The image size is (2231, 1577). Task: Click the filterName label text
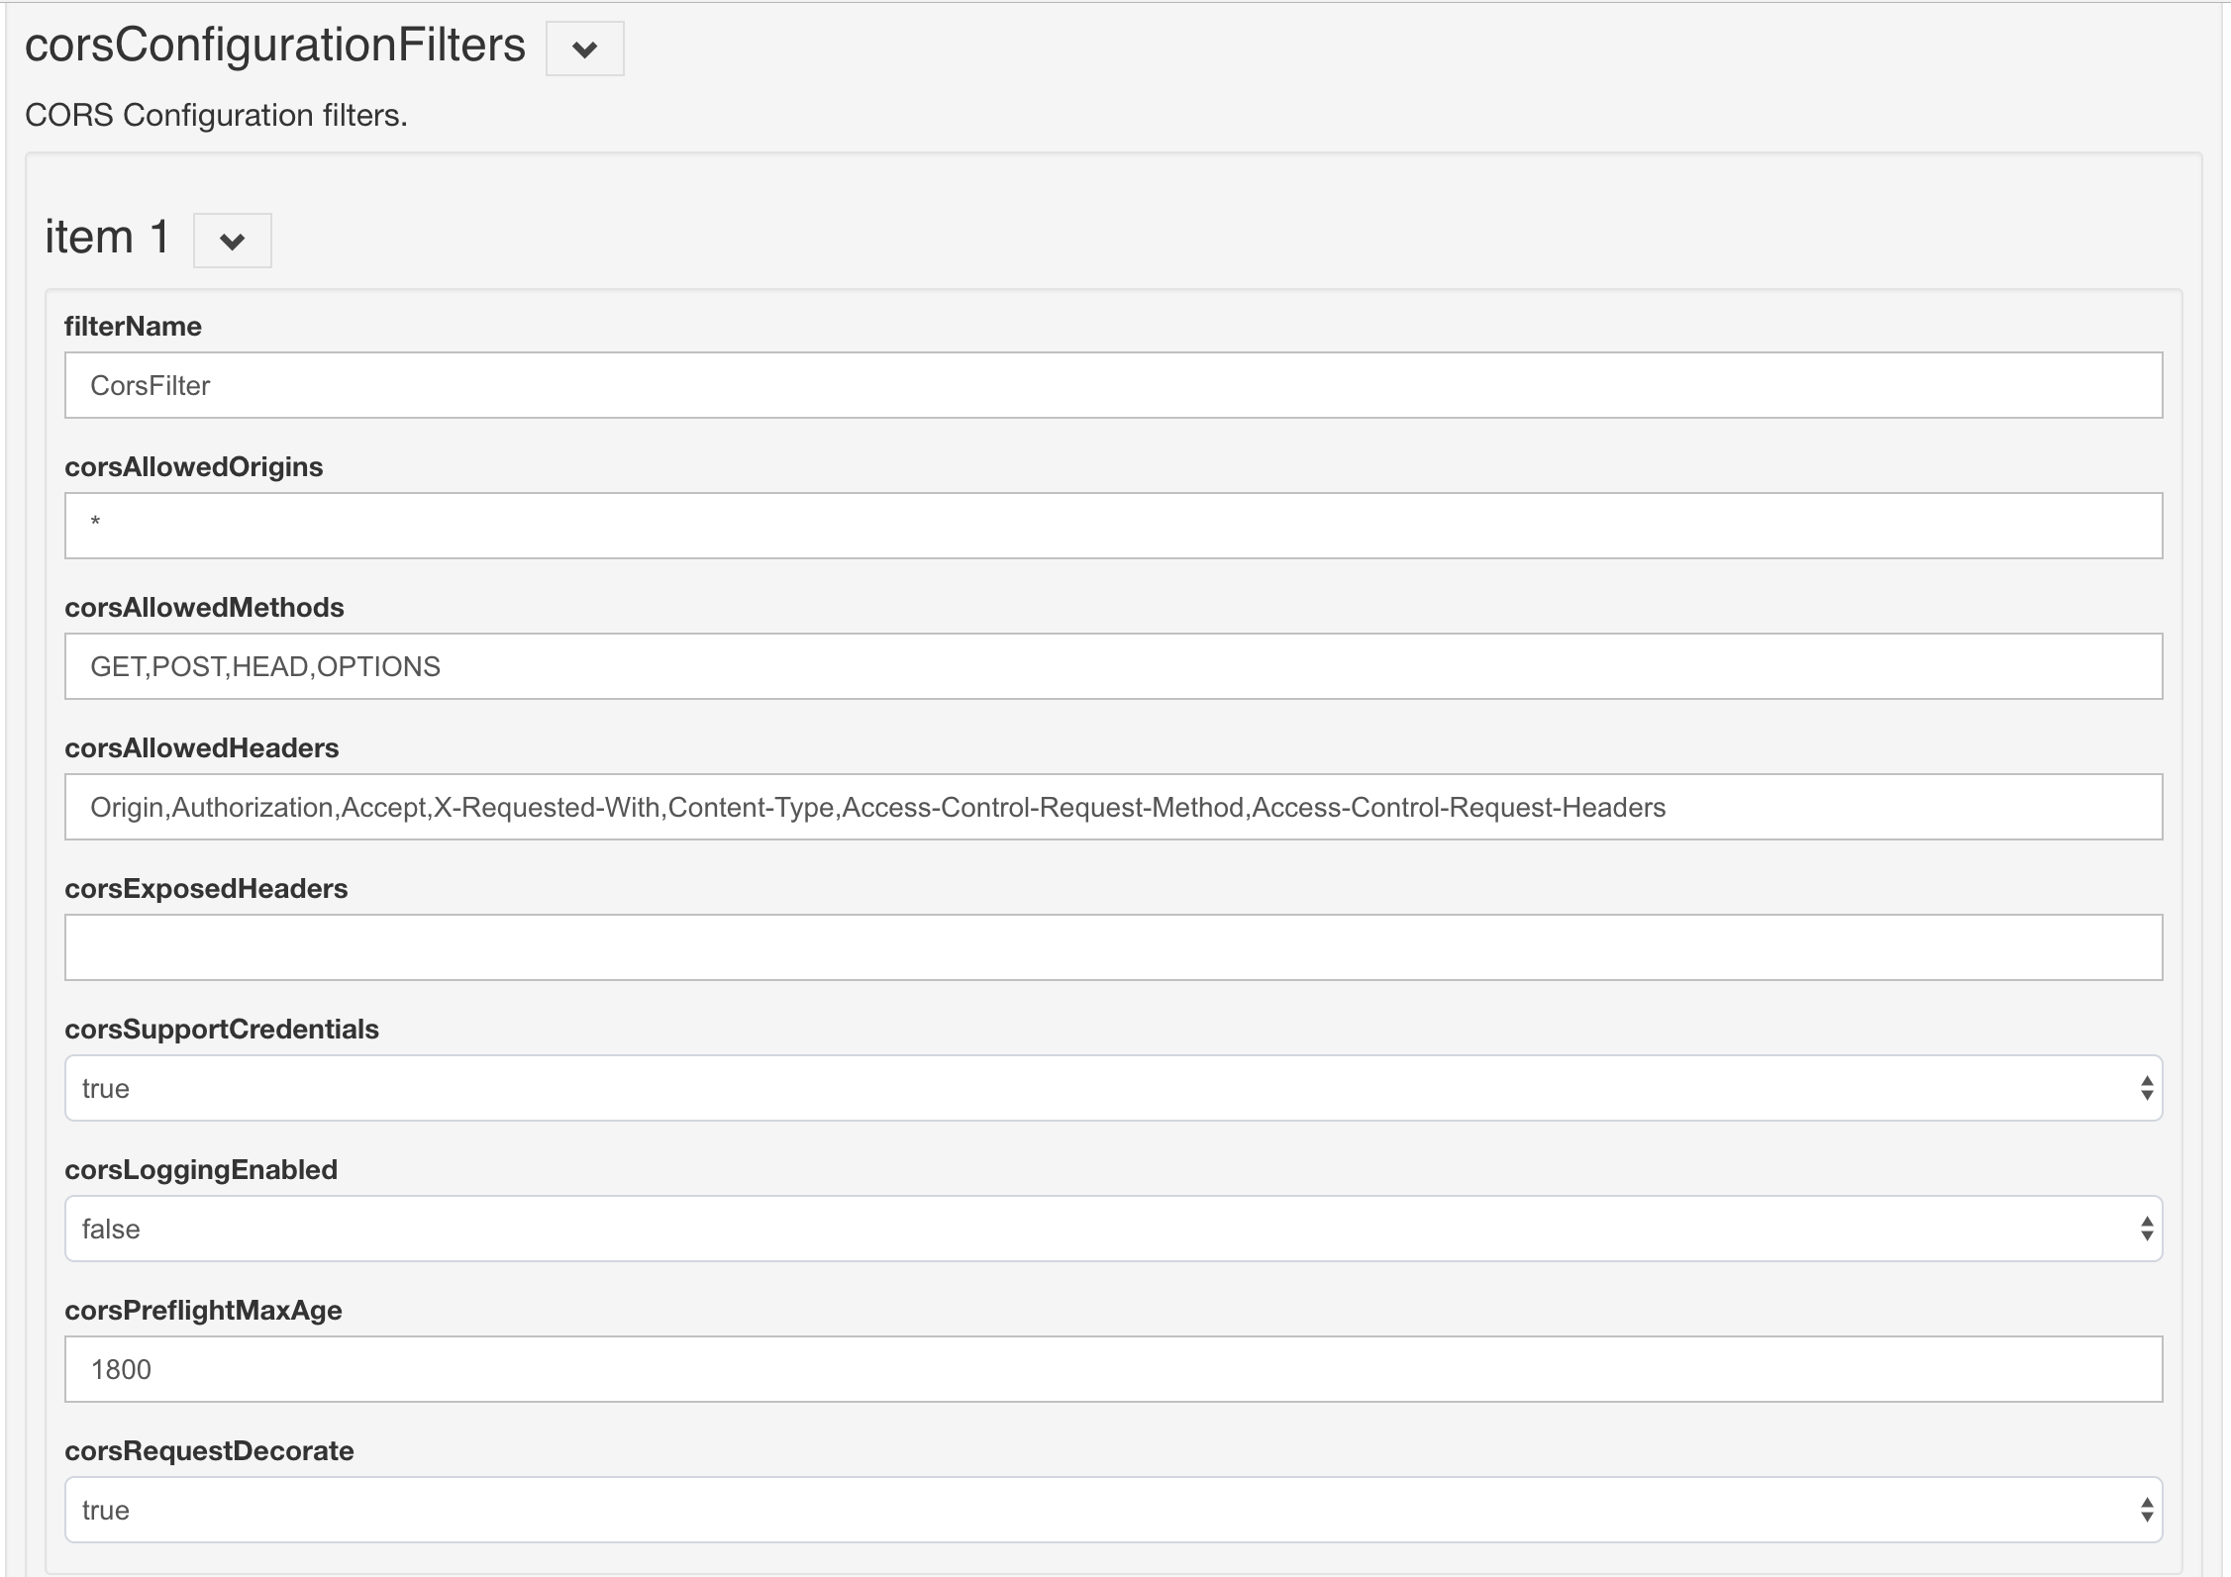(133, 327)
